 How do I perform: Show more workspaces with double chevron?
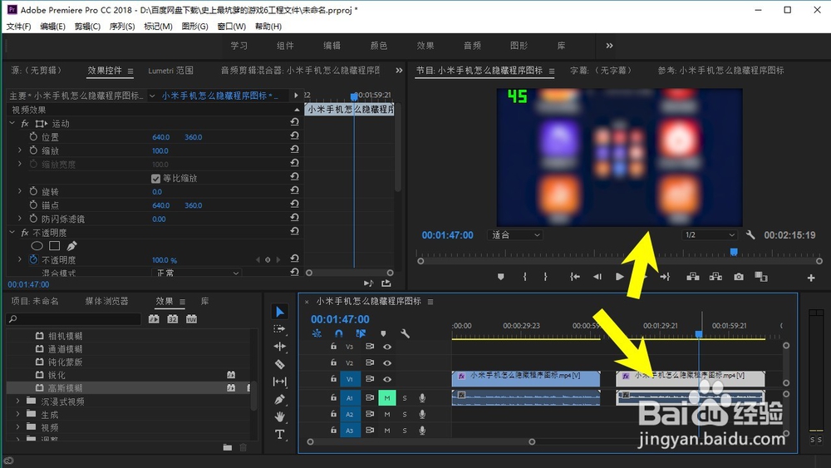(609, 46)
